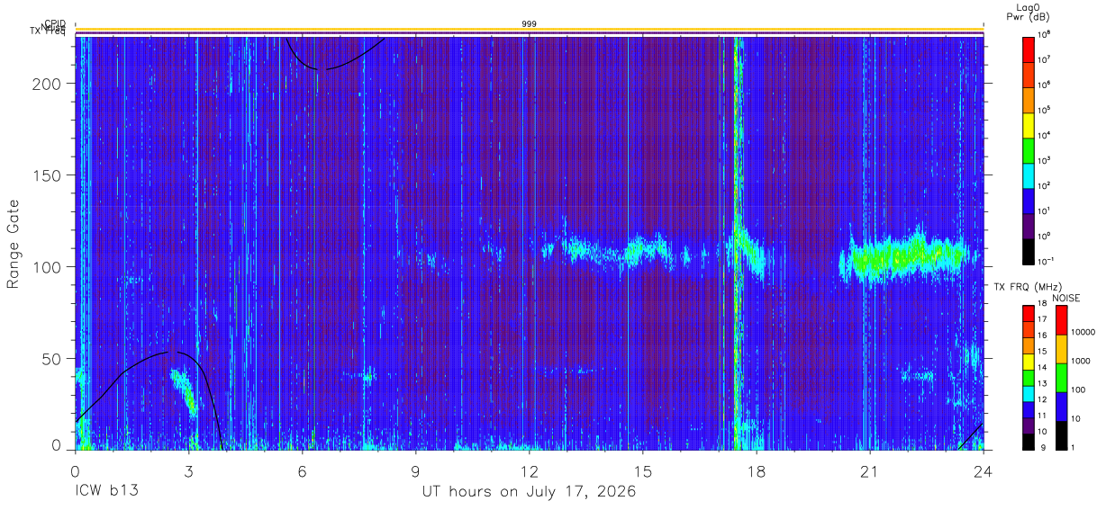The height and width of the screenshot is (510, 1106).
Task: Click the black curve peak near gate 53
Action: (171, 352)
